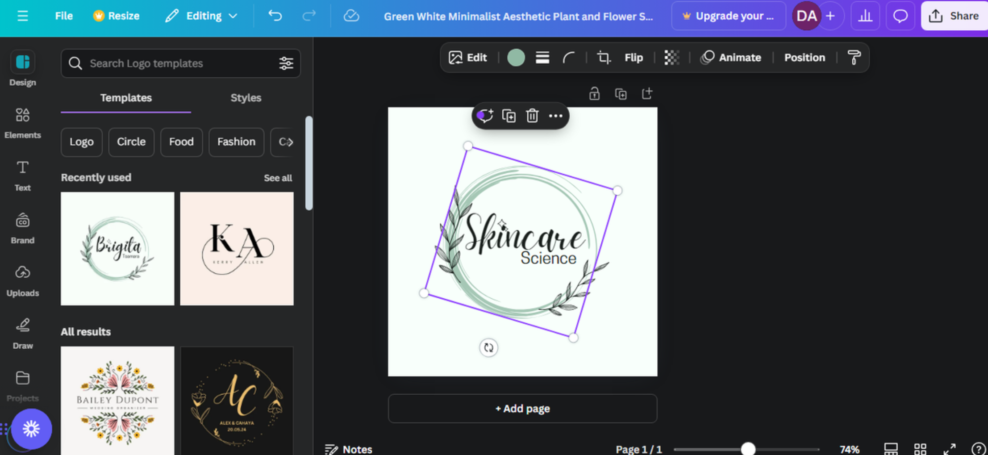Open transparency settings for selection
This screenshot has height=455, width=988.
(x=671, y=57)
